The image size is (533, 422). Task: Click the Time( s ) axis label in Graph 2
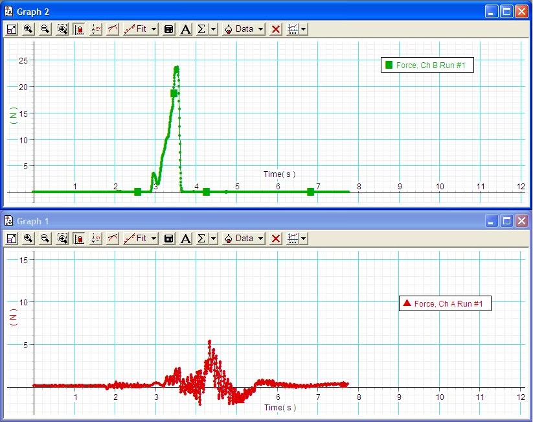[x=279, y=174]
